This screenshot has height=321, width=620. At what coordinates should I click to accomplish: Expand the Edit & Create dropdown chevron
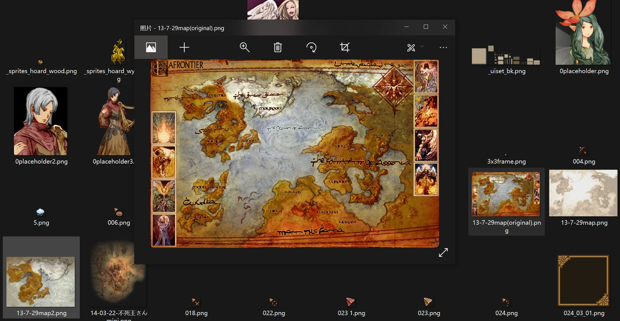tap(422, 46)
